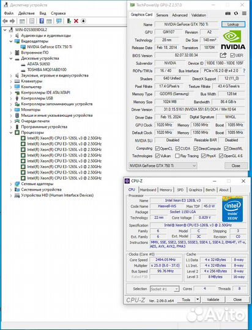Viewport: 252px width, 330px height.
Task: Open the Справка menu
Action: pos(58,13)
